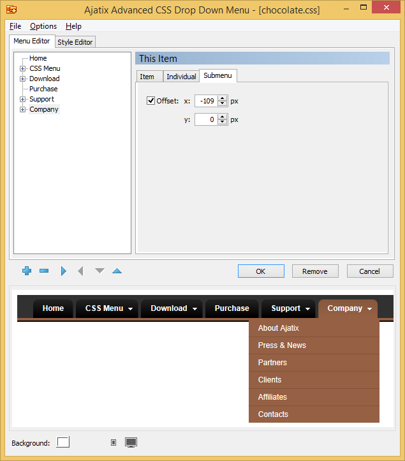Switch to the Item tab

(x=149, y=77)
